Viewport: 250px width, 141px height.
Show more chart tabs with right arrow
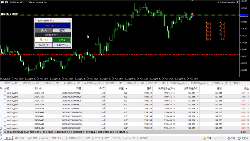247,83
